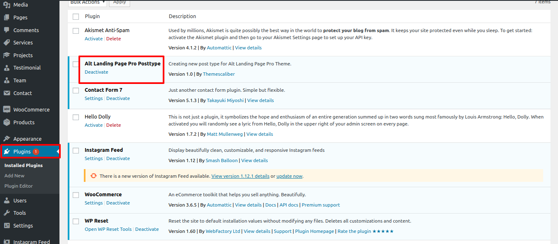Deactivate Alt Landing Page Pro Posttype
The height and width of the screenshot is (244, 558).
pos(96,72)
